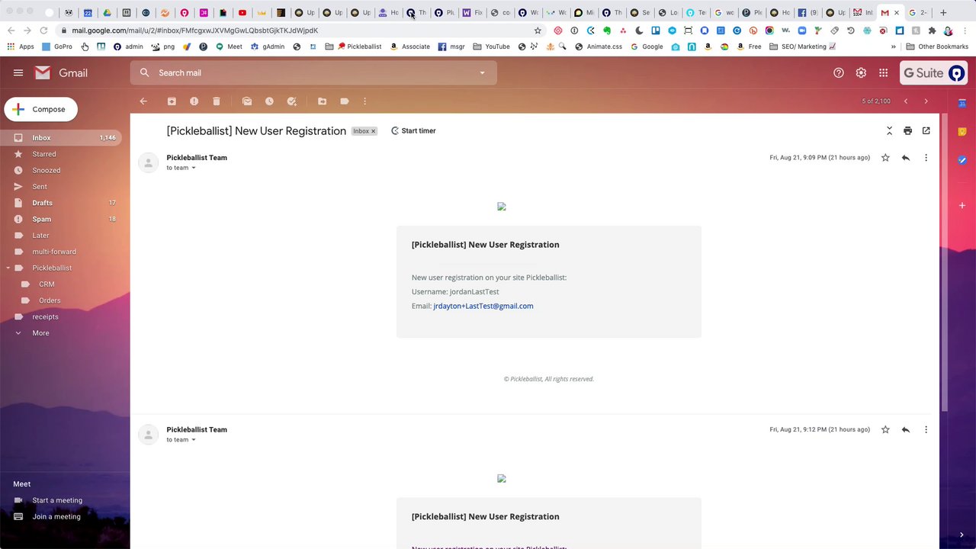
Task: Open the SEO/ Marketing bookmark folder
Action: [803, 47]
